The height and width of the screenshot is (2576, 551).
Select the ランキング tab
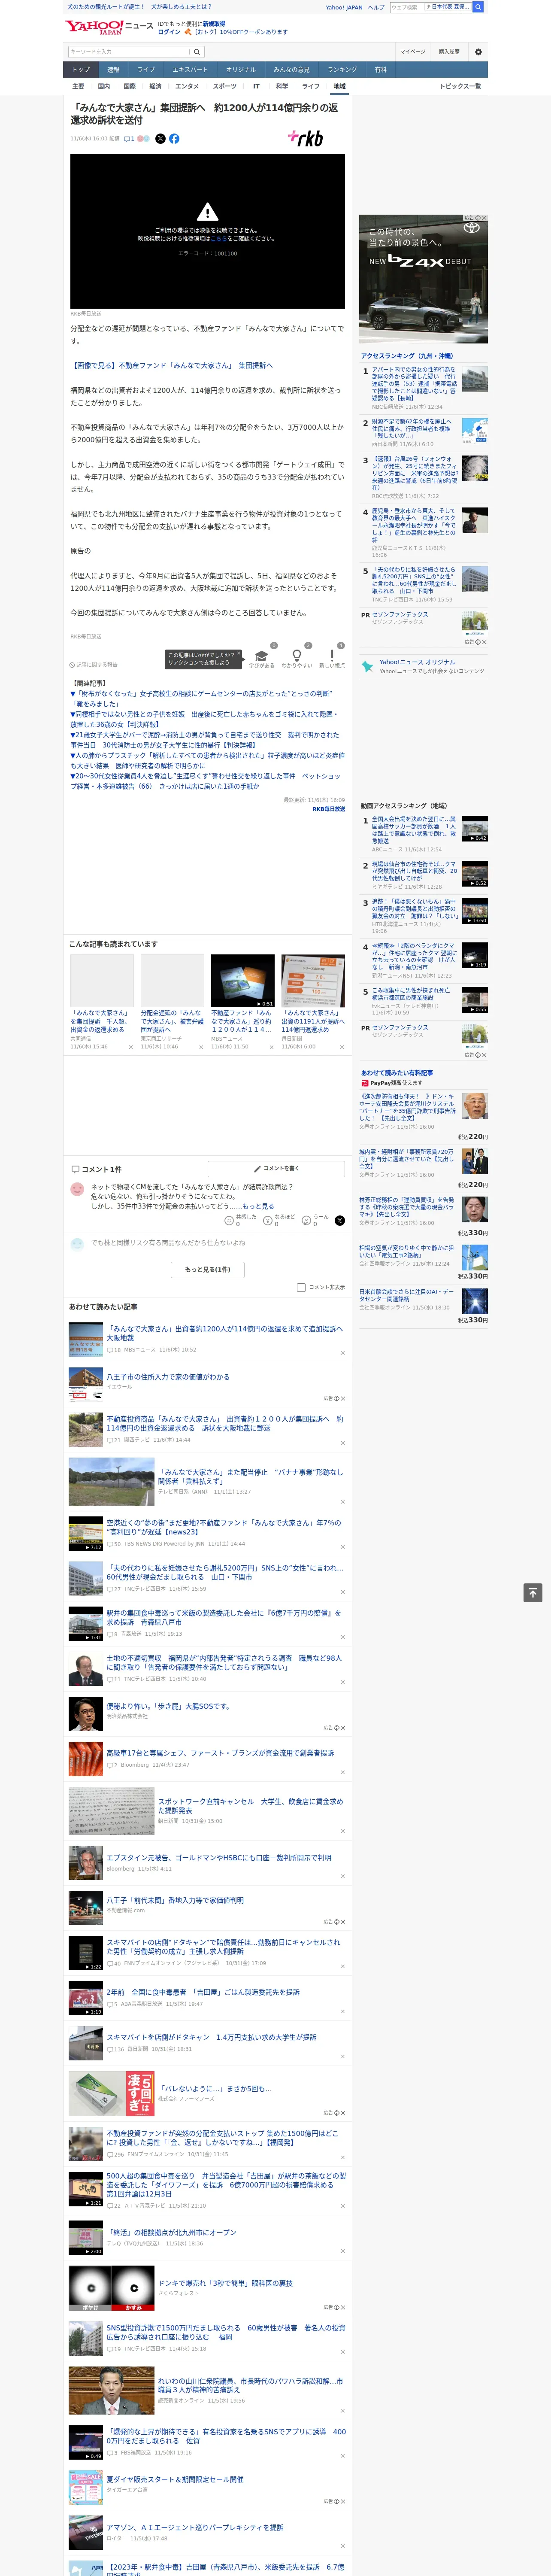click(342, 70)
